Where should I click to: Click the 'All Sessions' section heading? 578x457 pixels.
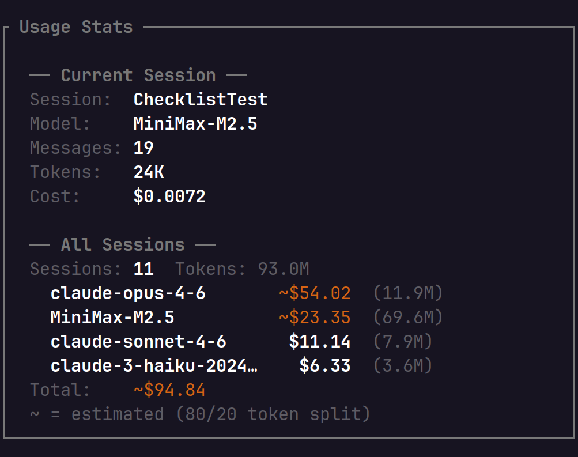click(x=123, y=245)
